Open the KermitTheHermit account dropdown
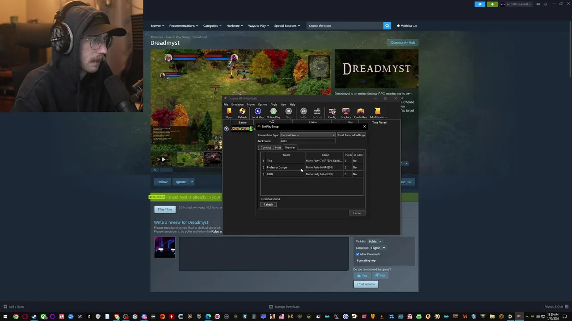572x321 pixels. coord(516,4)
